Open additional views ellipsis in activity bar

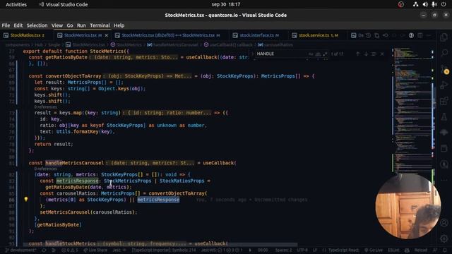click(x=444, y=180)
